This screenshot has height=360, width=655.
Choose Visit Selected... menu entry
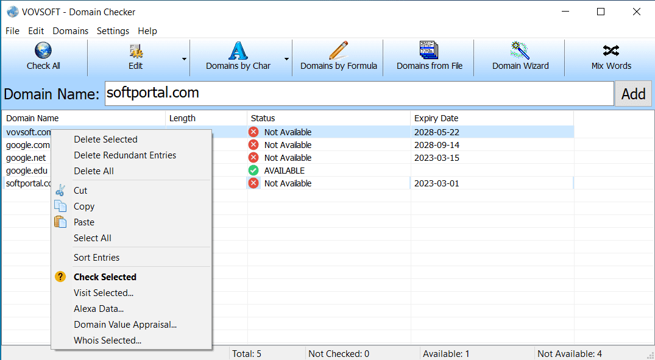tap(131, 293)
